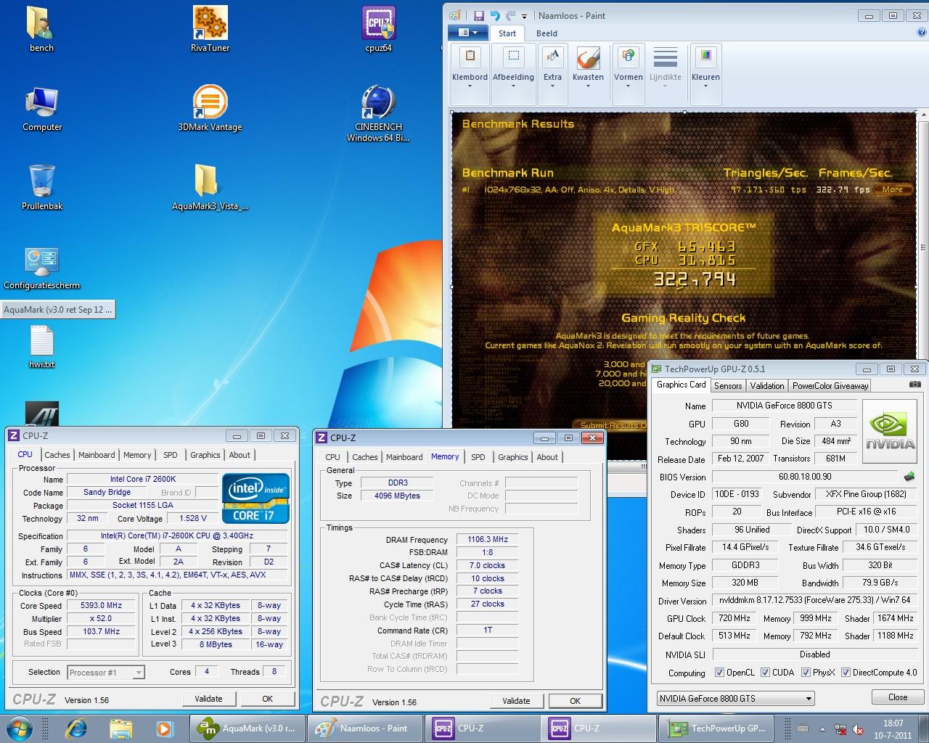Switch to the Sensors tab in GPU-Z
Screen dimensions: 929x743
pyautogui.click(x=728, y=386)
